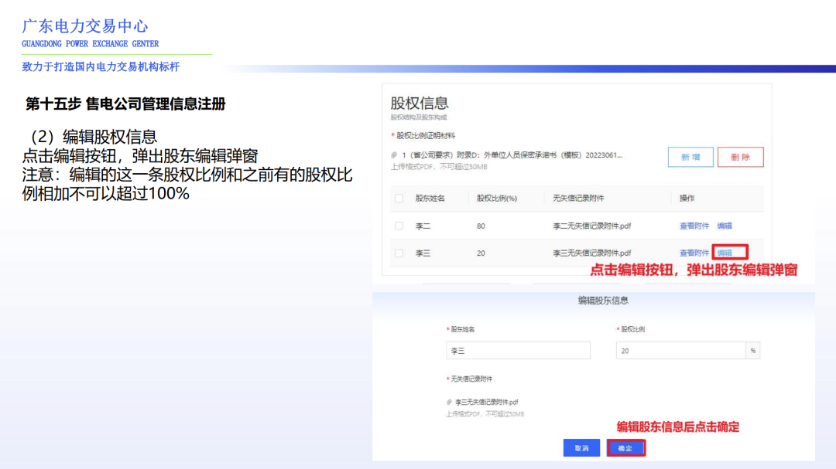Select the 股东姓名 input containing 李三

tap(519, 348)
